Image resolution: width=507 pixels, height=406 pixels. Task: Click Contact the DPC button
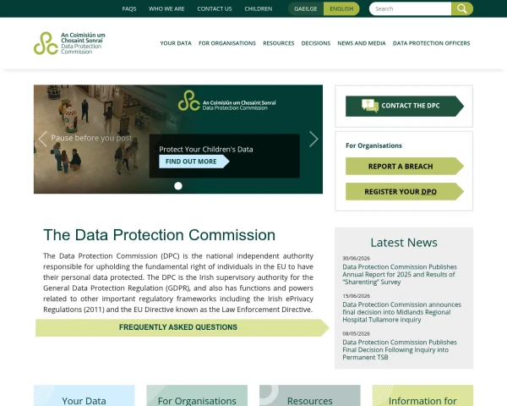click(405, 106)
